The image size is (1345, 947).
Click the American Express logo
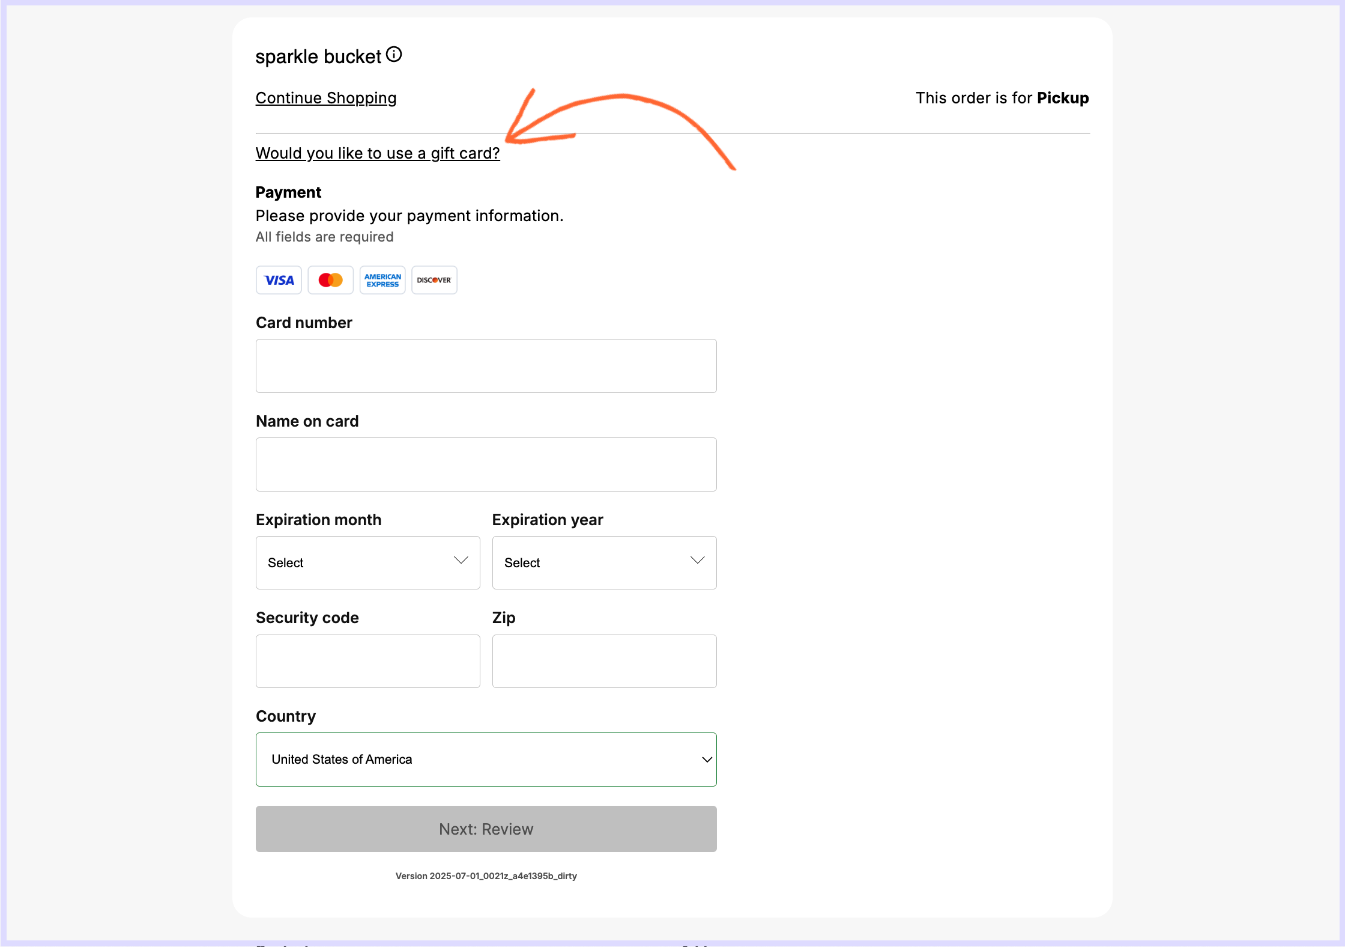point(382,280)
